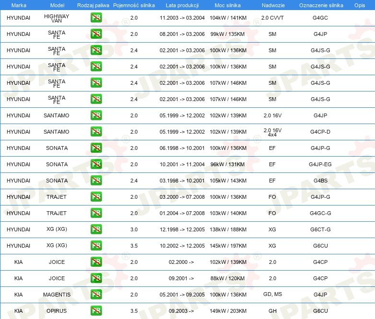This screenshot has width=375, height=319.
Task: Click date 09.2001 -> in JOICE row
Action: pos(181,278)
